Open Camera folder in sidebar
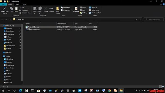 click(x=9, y=49)
